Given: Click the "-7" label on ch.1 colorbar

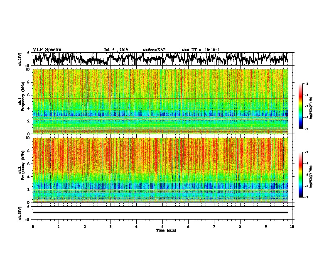Looking at the screenshot, I should click(306, 129).
